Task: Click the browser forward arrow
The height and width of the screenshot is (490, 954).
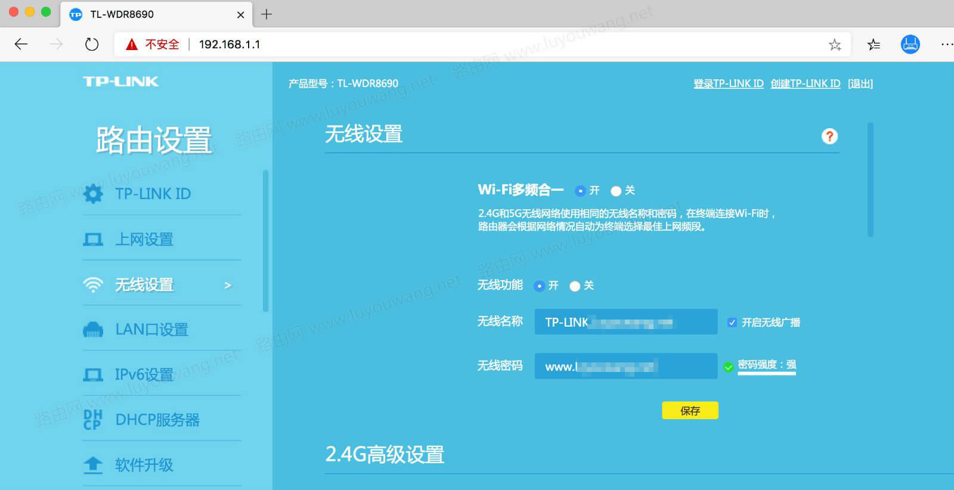Action: (x=57, y=44)
